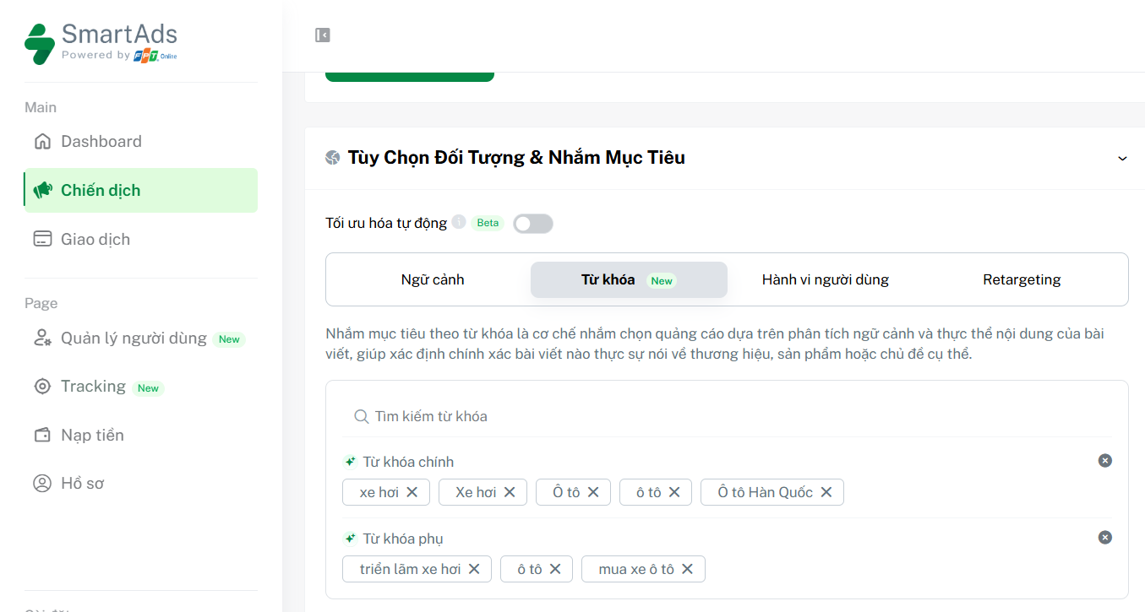This screenshot has height=612, width=1145.
Task: Click the info icon beside Tối ưu hóa tự động
Action: click(x=458, y=222)
